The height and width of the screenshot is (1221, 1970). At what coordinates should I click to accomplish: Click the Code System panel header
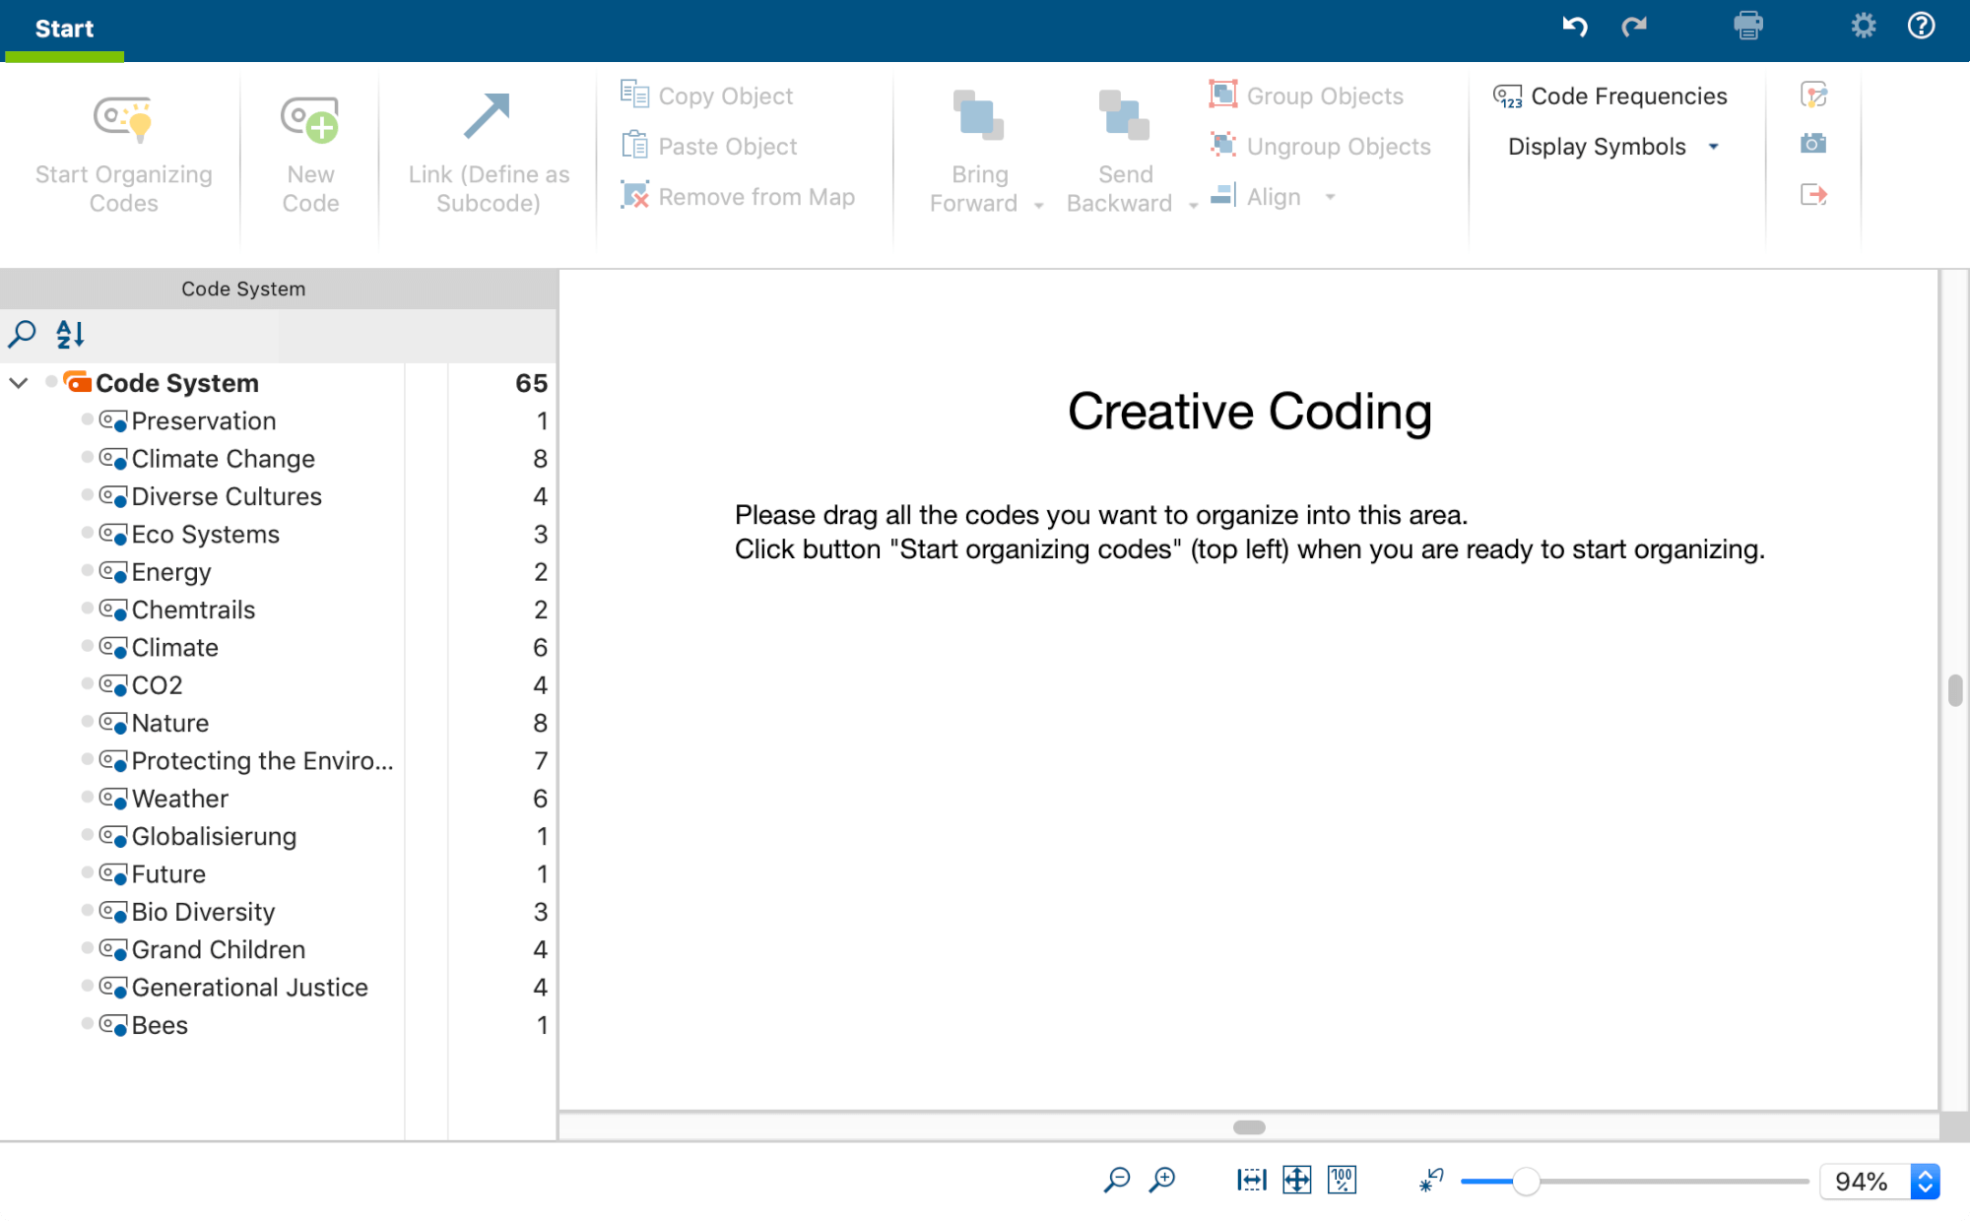(x=279, y=289)
